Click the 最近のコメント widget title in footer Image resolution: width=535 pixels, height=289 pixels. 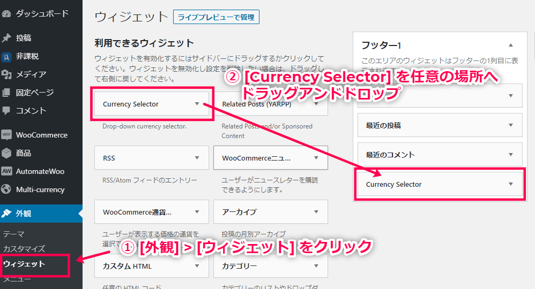[390, 155]
